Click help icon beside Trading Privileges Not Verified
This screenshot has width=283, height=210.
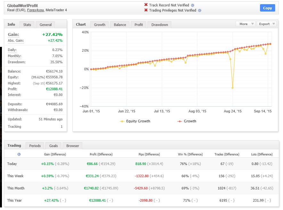point(199,10)
